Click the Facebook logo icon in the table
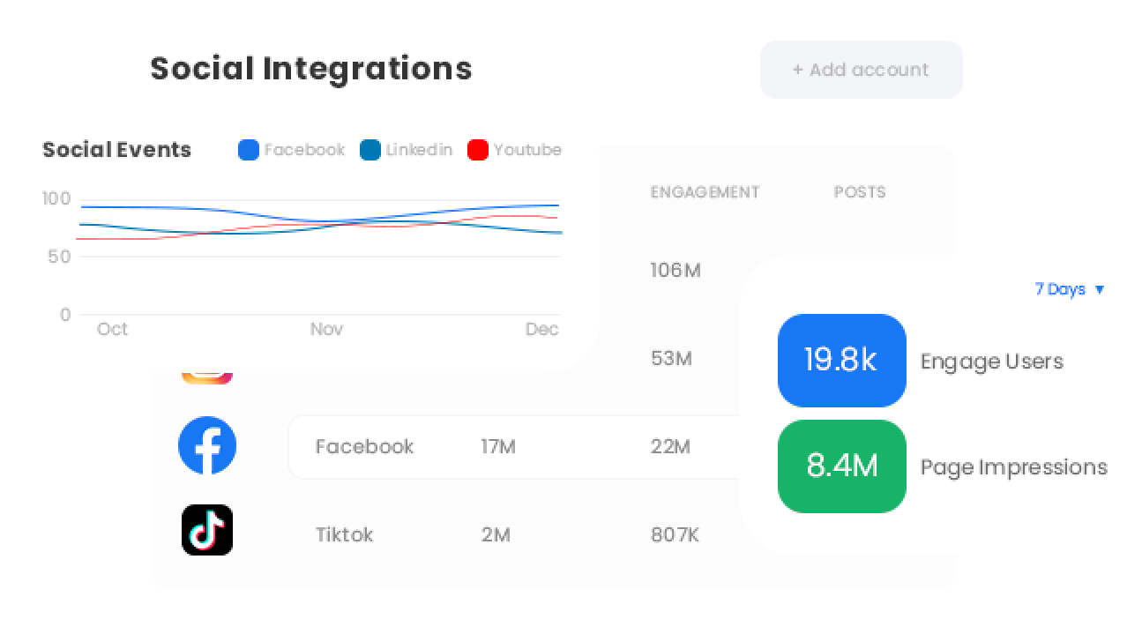This screenshot has height=634, width=1142. point(207,446)
